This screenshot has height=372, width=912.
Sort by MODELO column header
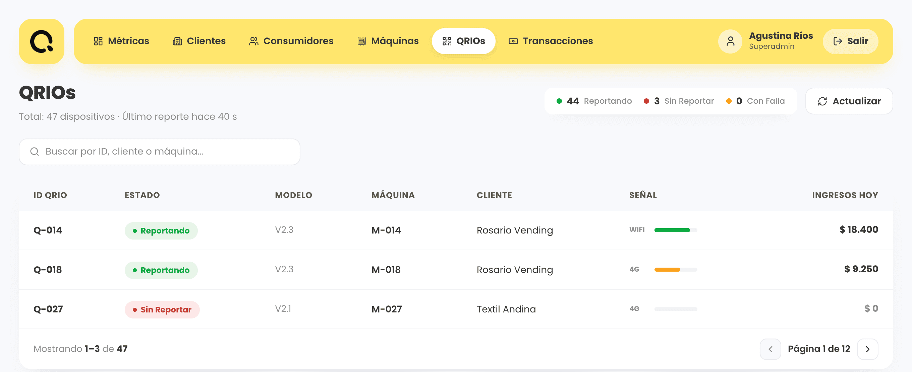[293, 195]
